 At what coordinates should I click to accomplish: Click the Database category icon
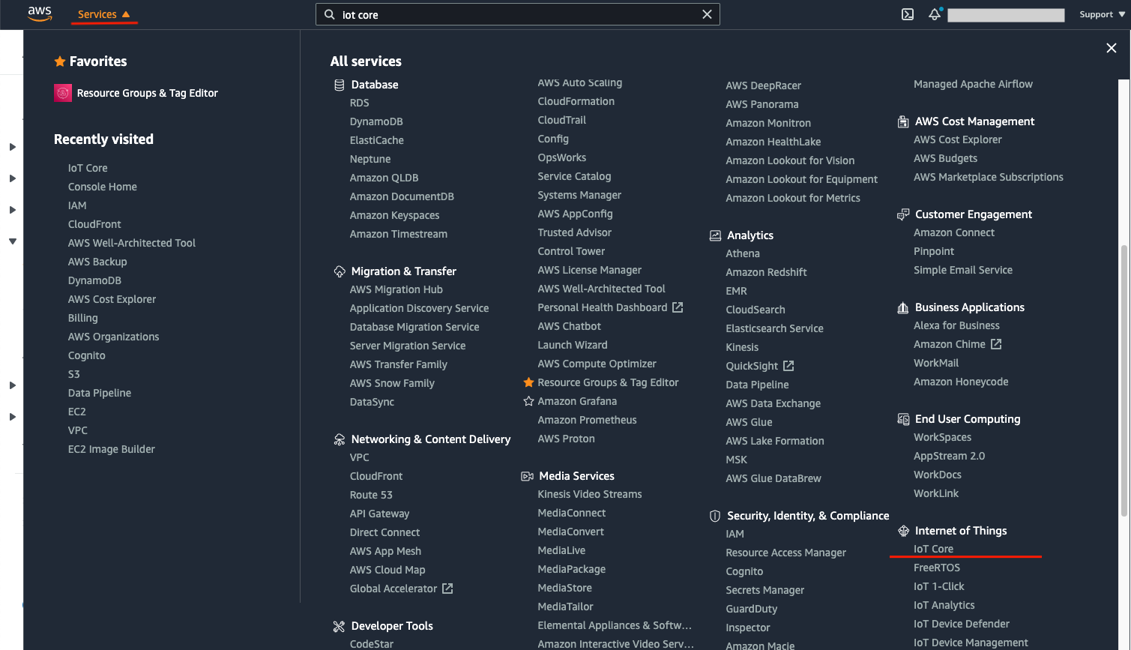click(340, 85)
